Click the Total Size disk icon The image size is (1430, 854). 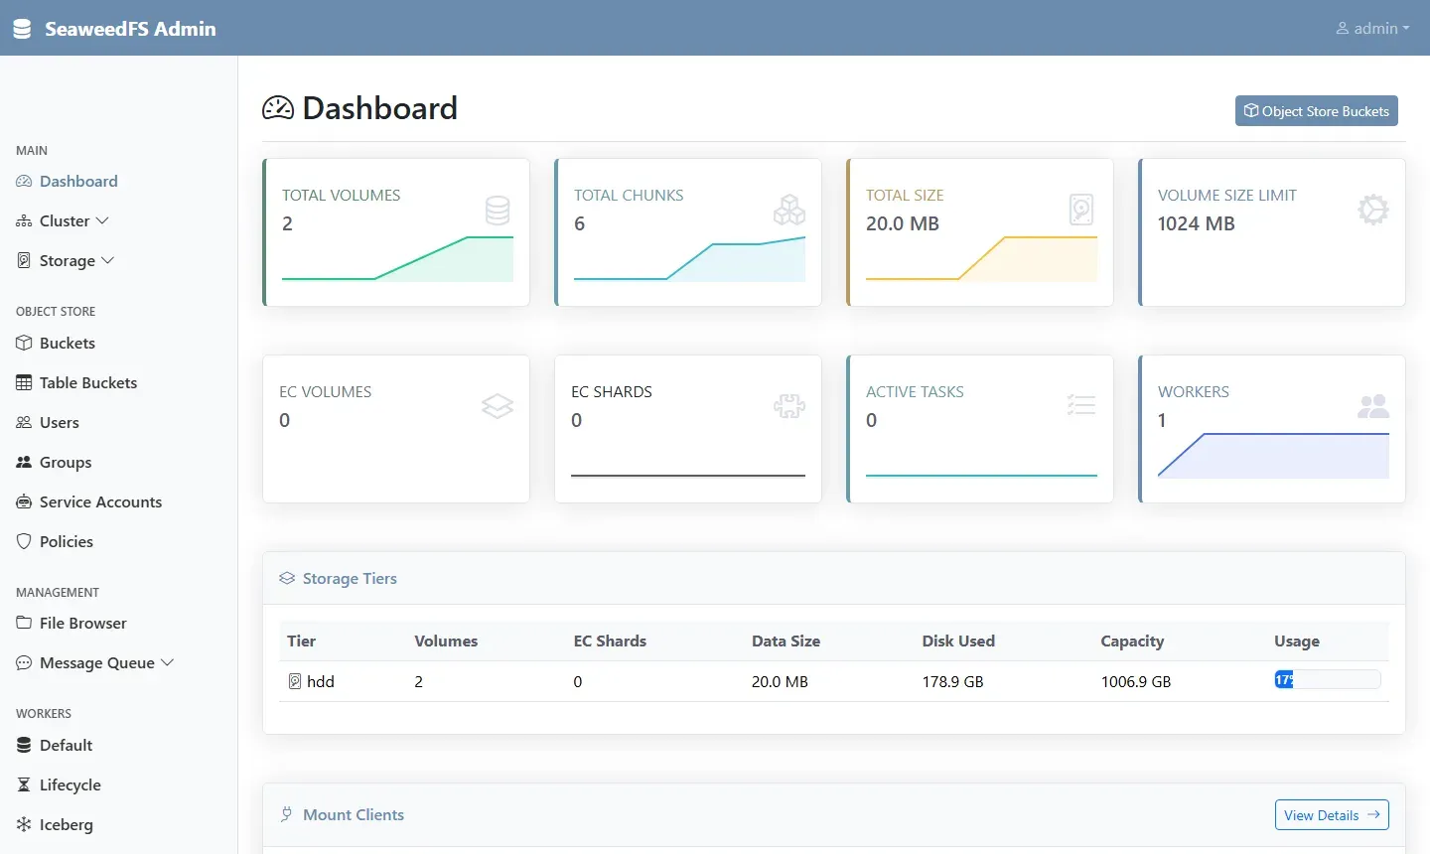click(x=1081, y=210)
